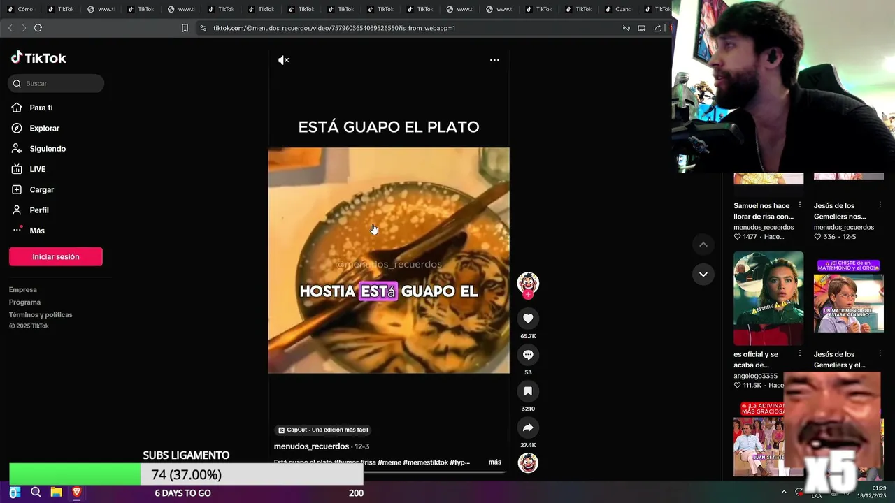Open comments via the speech bubble icon
This screenshot has width=895, height=503.
coord(528,355)
